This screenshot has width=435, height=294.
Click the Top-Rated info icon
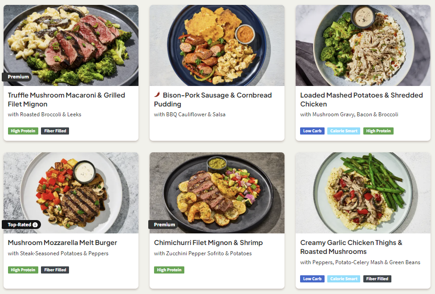click(x=35, y=225)
